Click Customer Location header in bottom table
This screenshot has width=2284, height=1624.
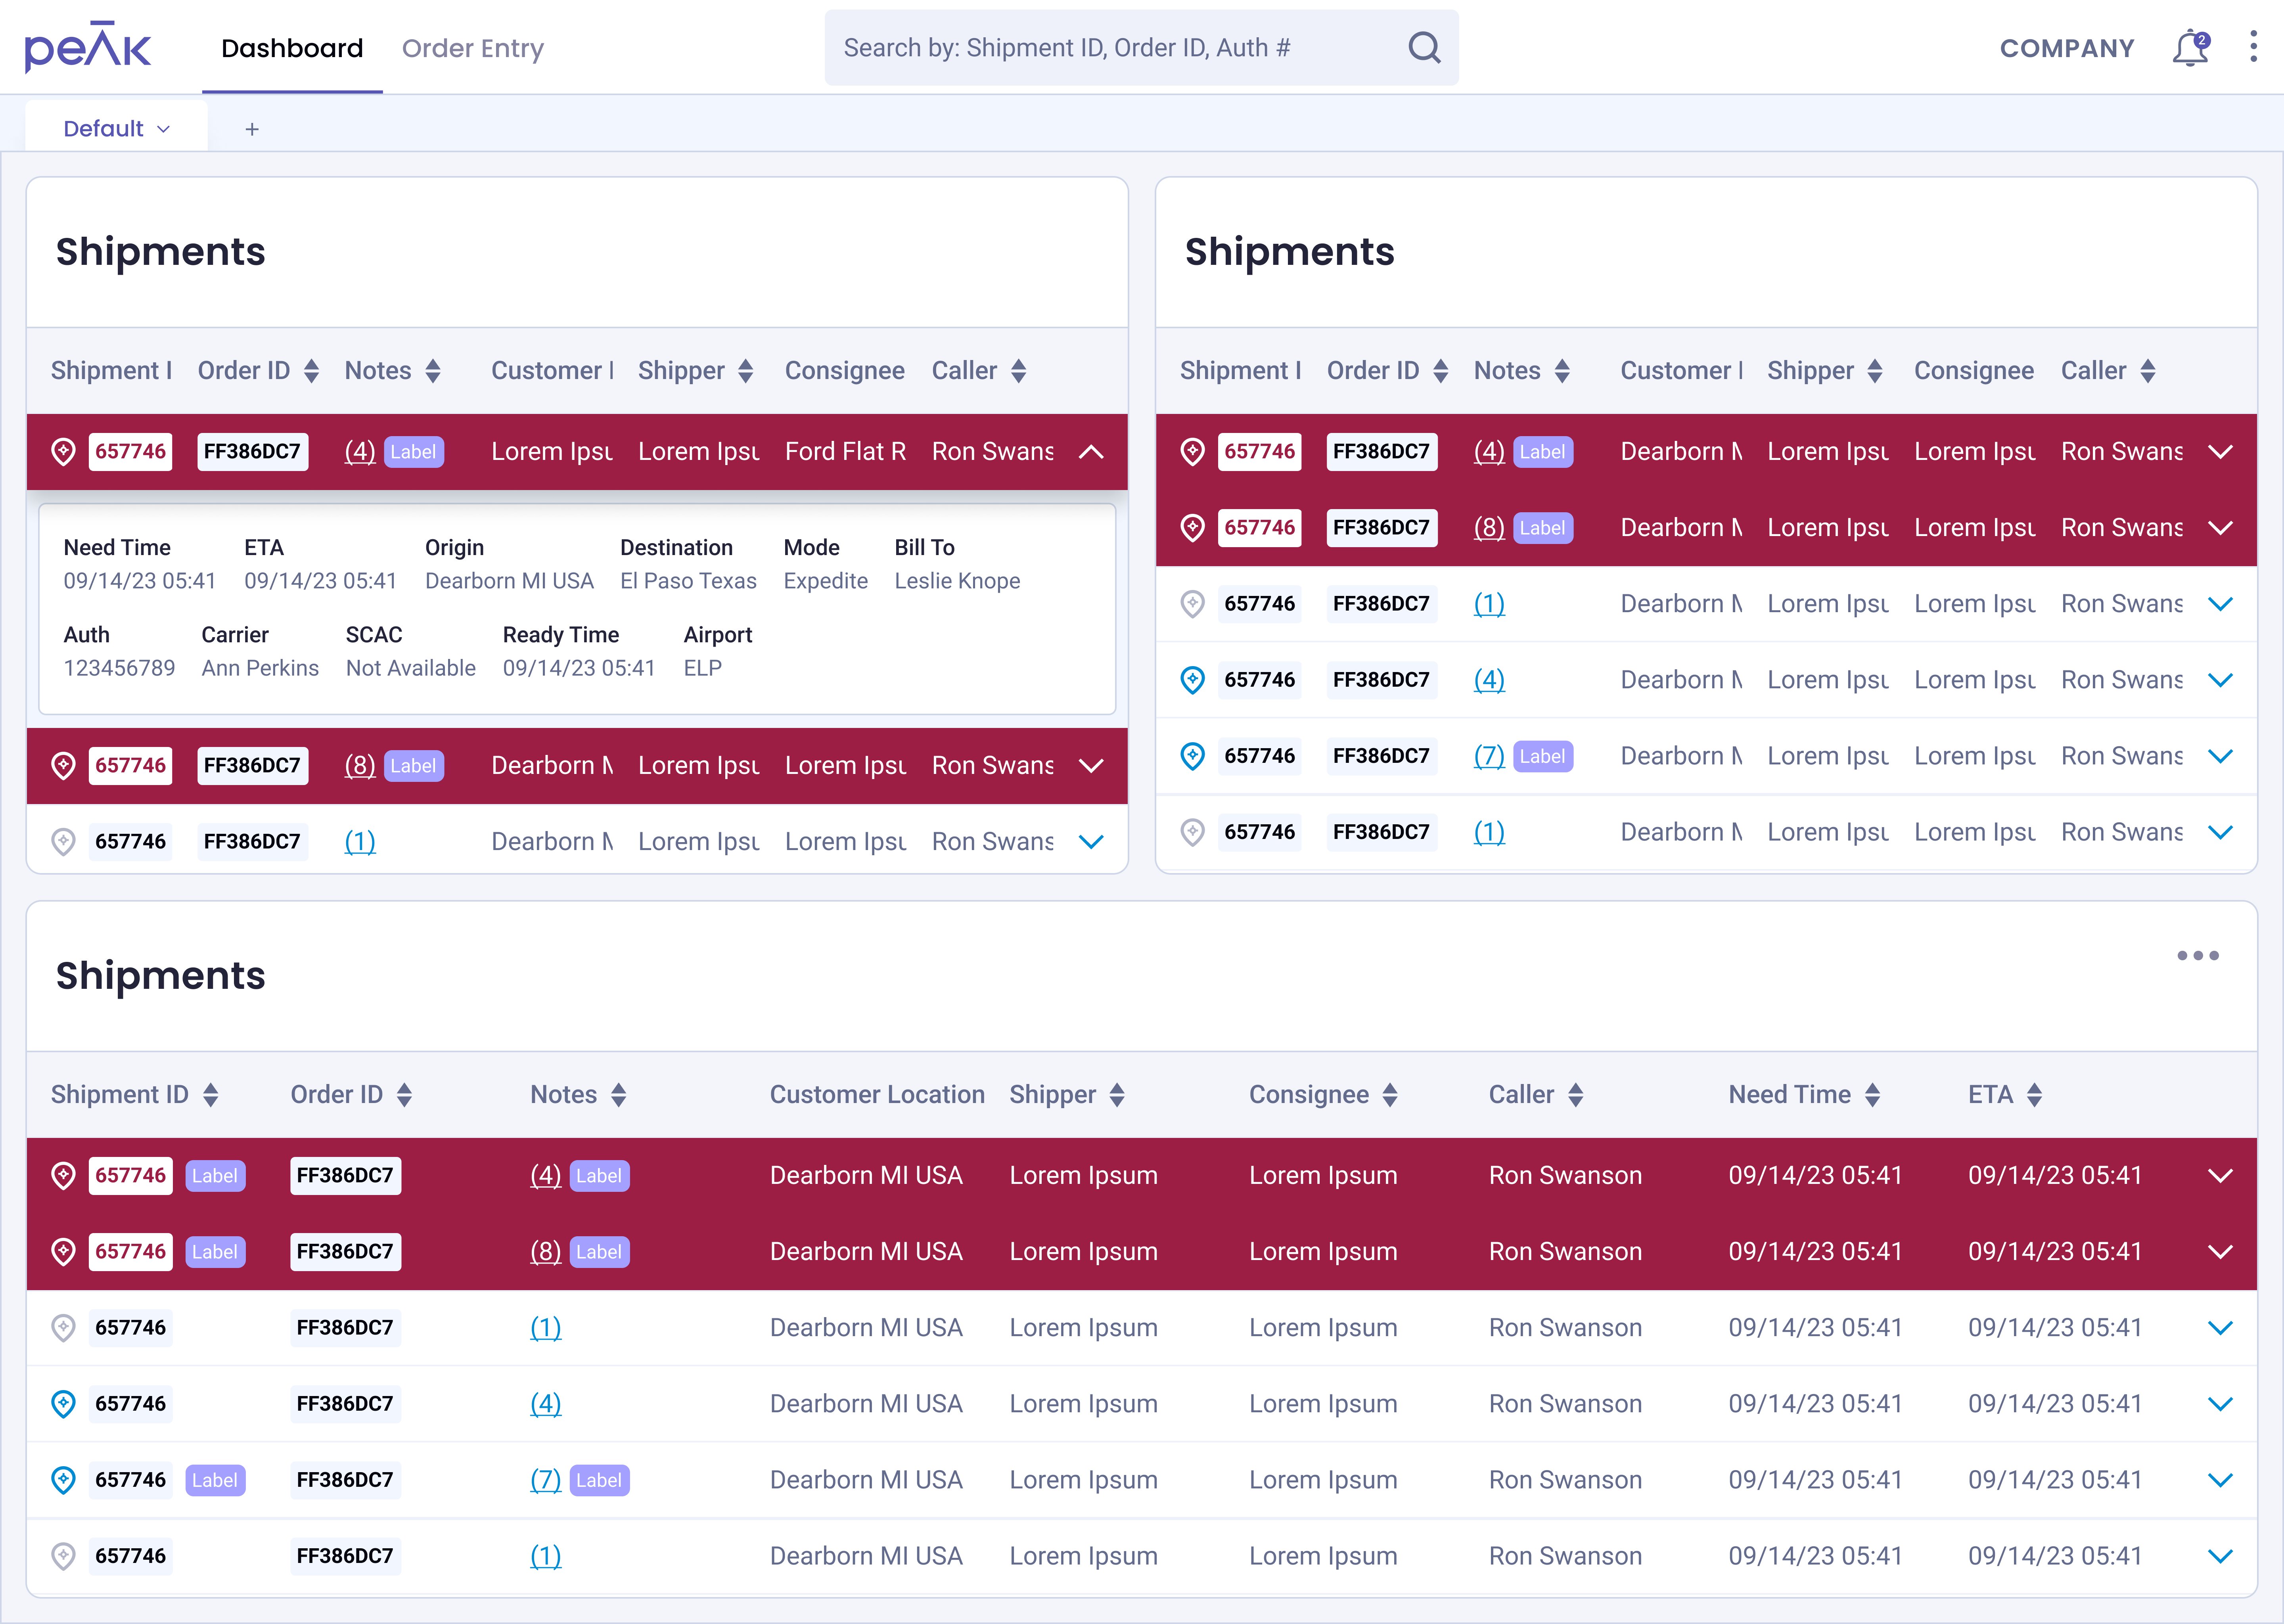(x=877, y=1095)
